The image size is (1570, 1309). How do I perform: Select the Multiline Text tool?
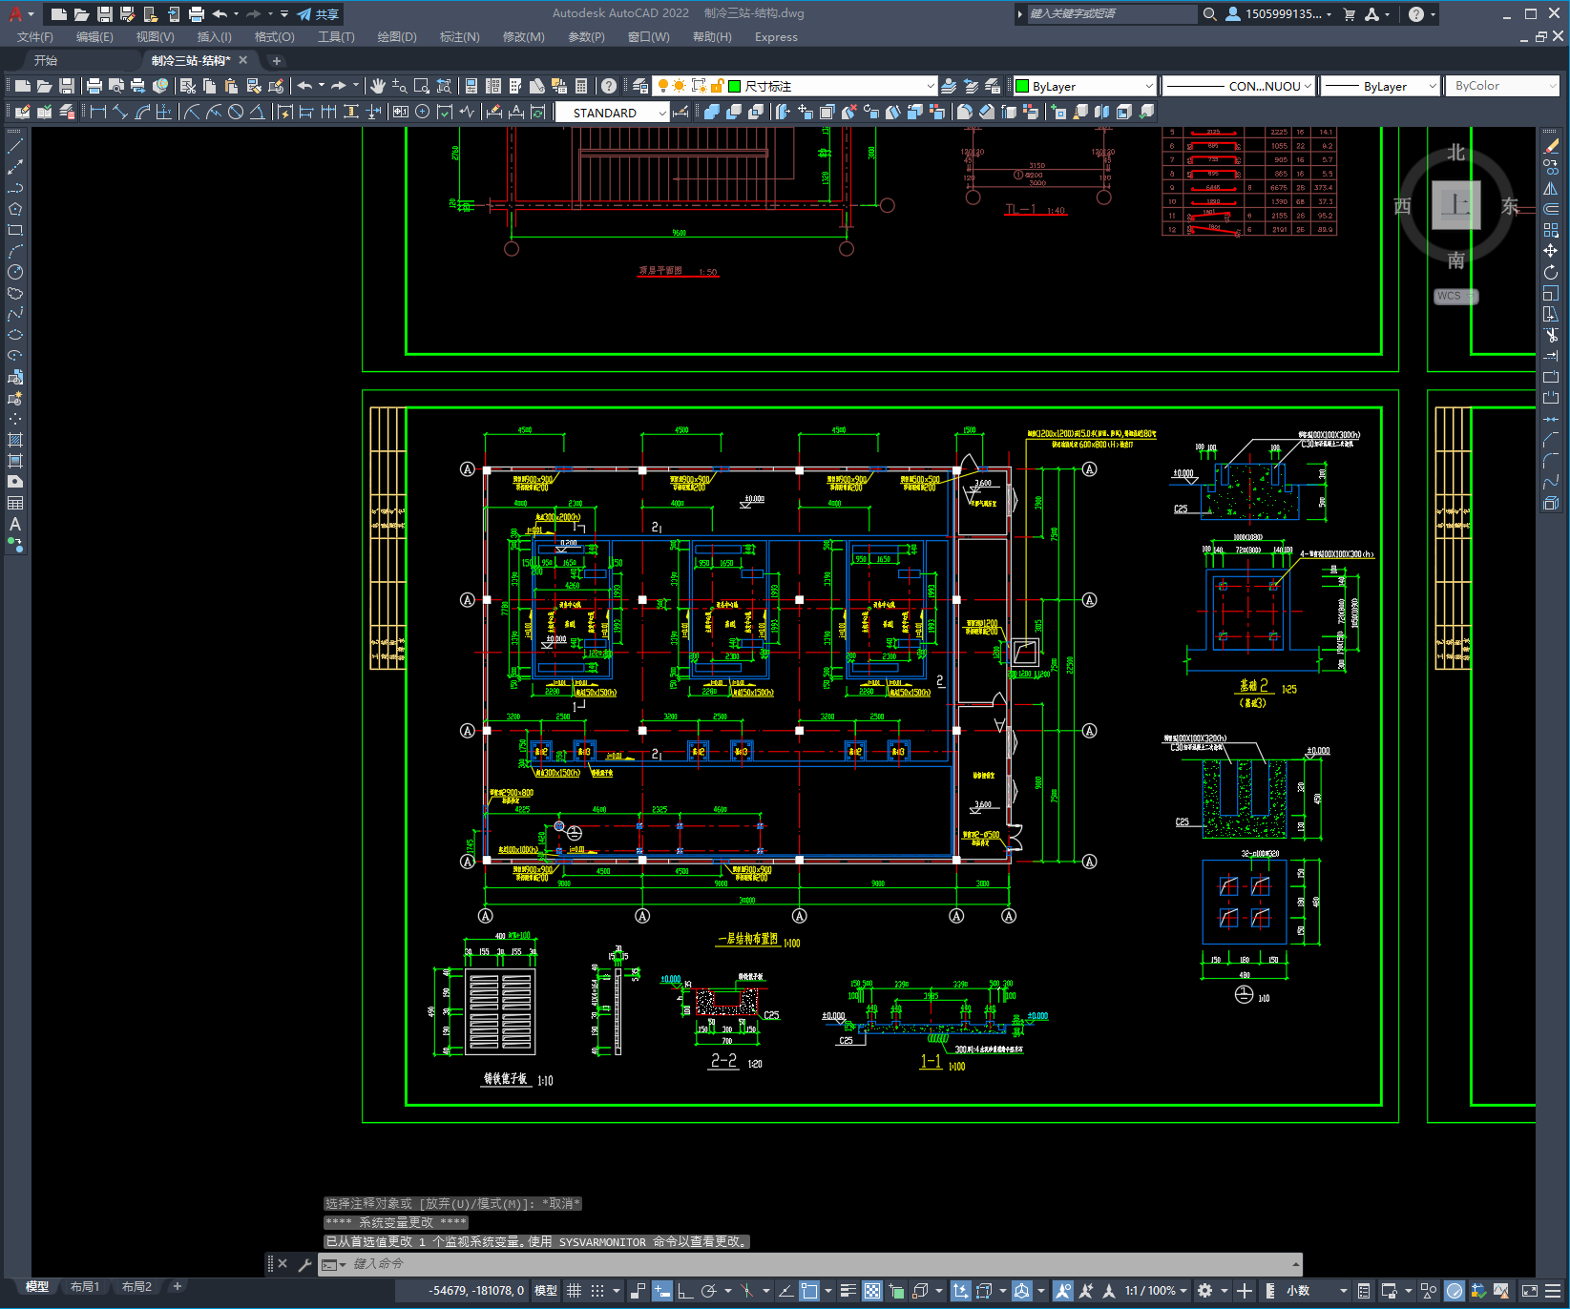pyautogui.click(x=15, y=524)
